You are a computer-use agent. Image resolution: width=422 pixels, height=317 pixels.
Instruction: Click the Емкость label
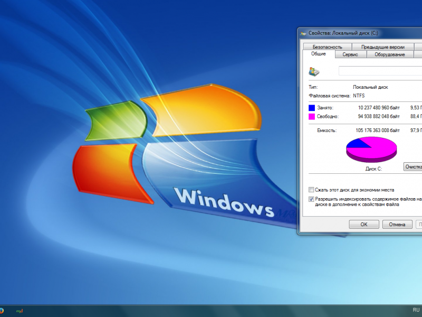point(327,130)
